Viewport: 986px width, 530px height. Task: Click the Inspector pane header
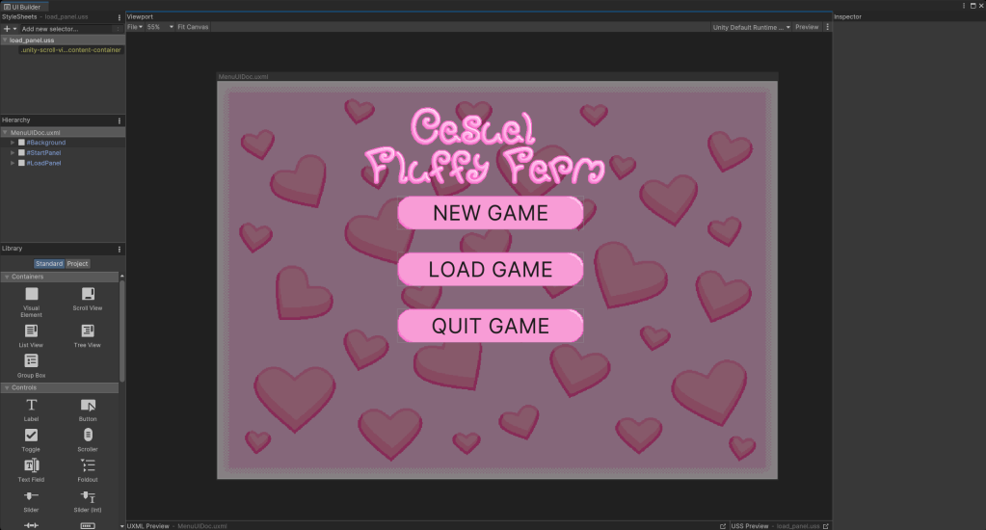[x=847, y=17]
